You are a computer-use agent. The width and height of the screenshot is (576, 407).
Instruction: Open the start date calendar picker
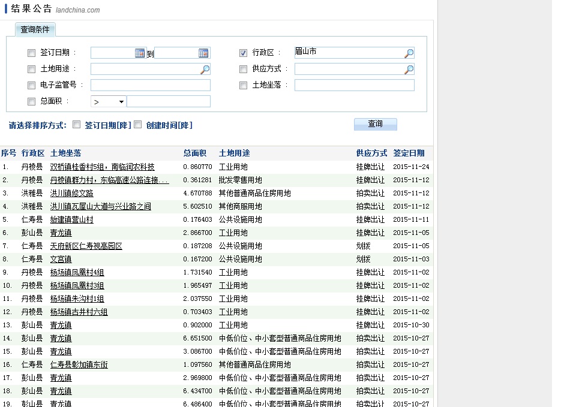pos(140,53)
